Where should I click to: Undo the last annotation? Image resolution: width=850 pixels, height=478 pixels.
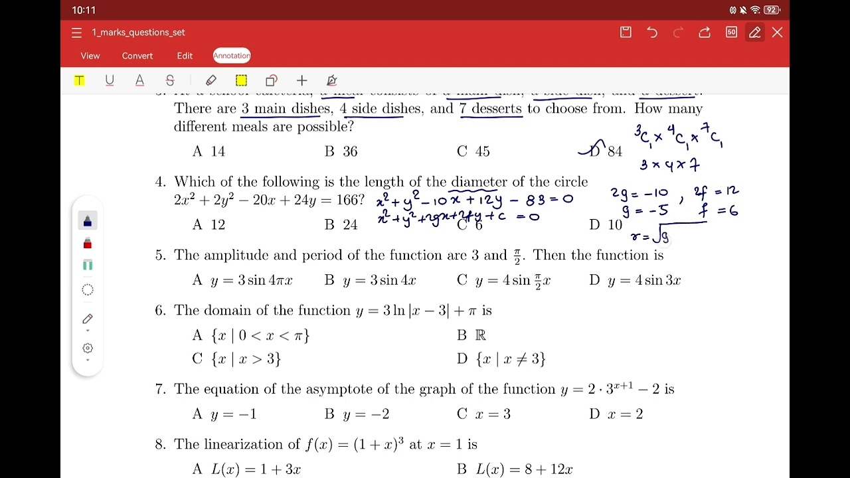click(652, 33)
